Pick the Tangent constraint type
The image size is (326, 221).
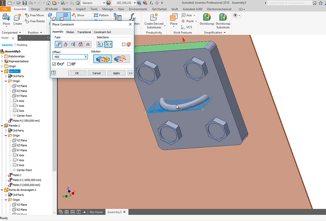point(73,44)
